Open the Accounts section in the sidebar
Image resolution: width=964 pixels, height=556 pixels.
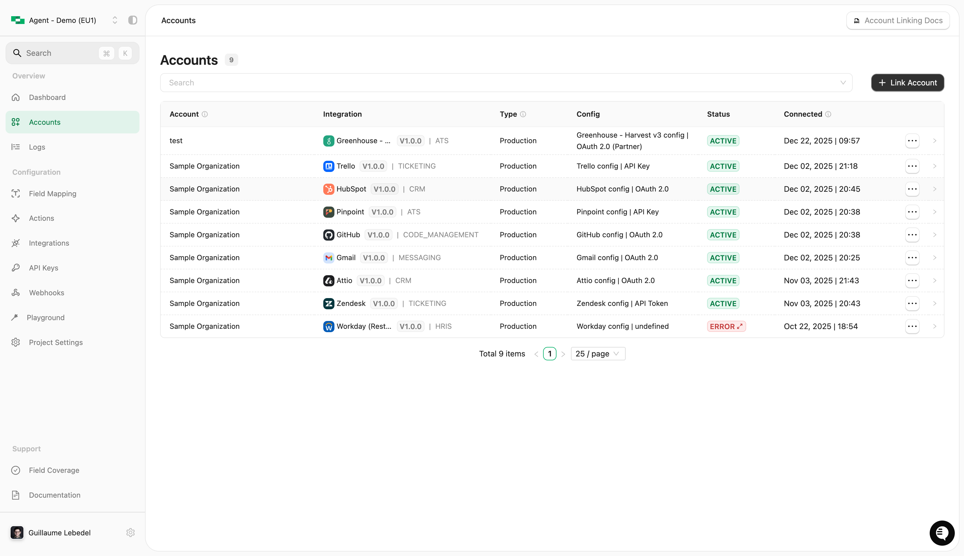pyautogui.click(x=45, y=122)
